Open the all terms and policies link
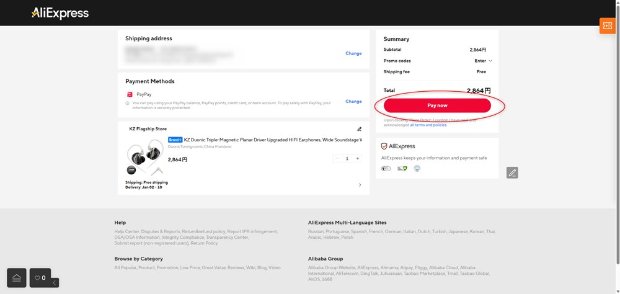 coord(427,125)
